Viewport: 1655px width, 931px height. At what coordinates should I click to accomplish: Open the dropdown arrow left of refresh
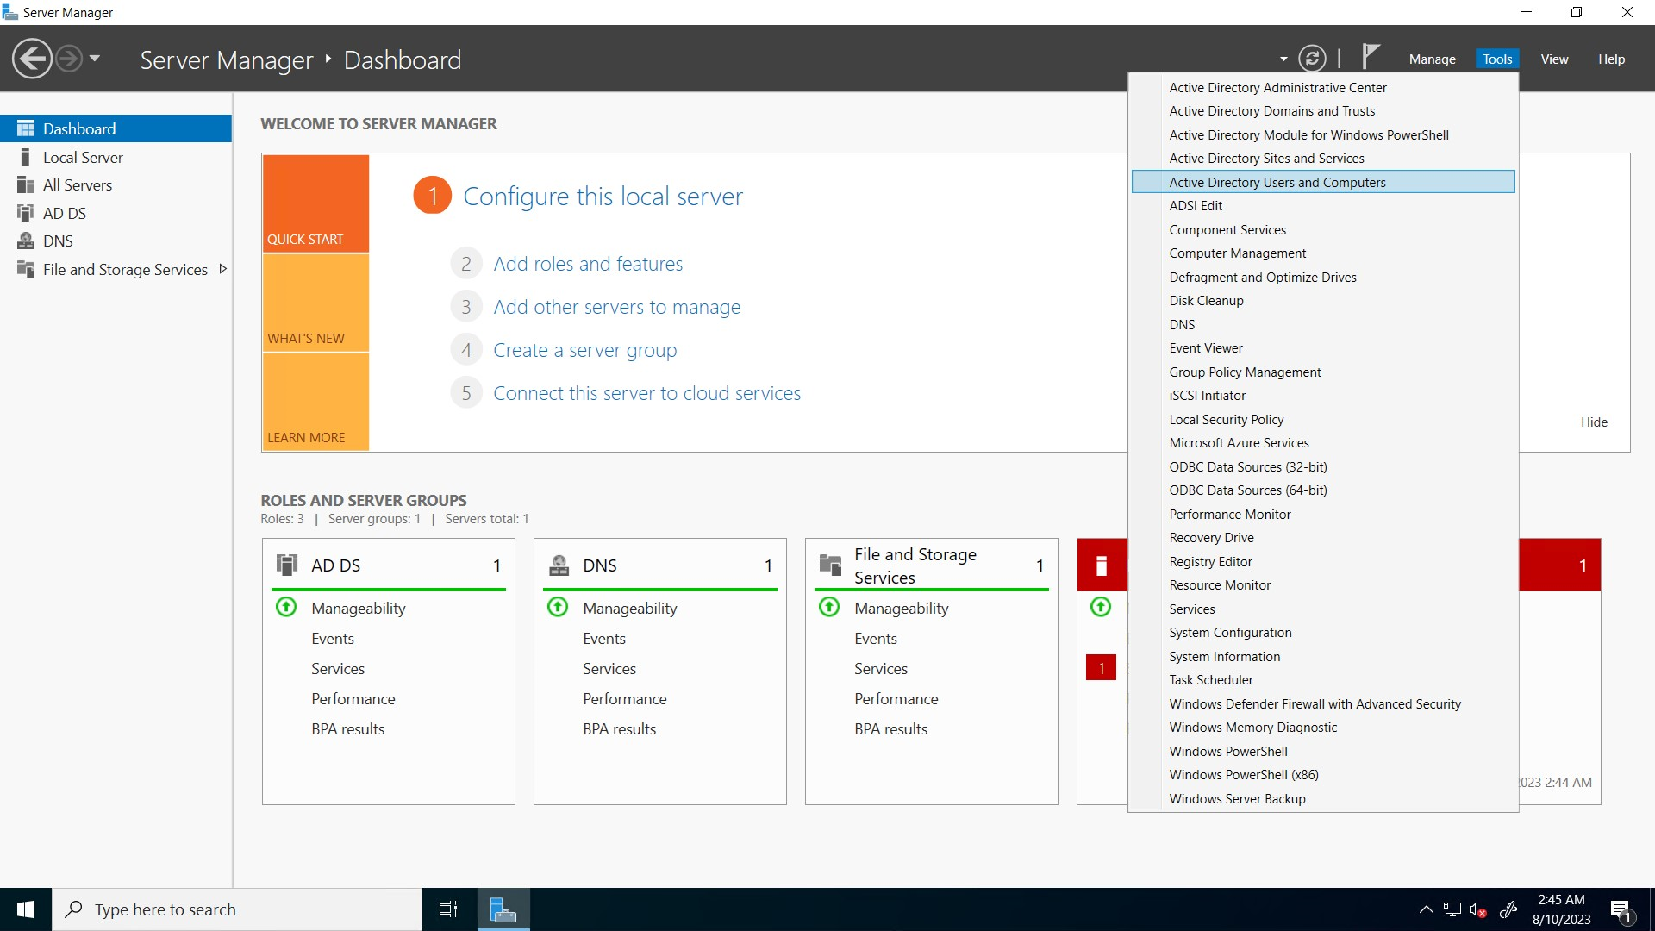[x=1283, y=59]
